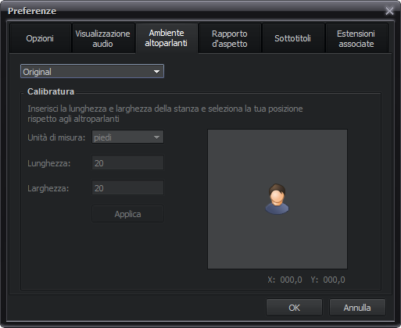Click the listener avatar icon in room

(x=277, y=199)
